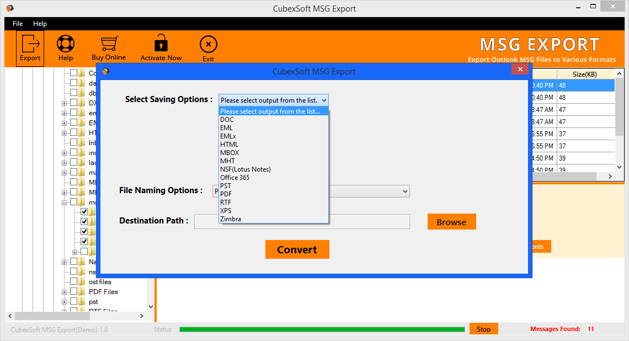Click the Exit toolbar icon
The height and width of the screenshot is (341, 629).
208,45
